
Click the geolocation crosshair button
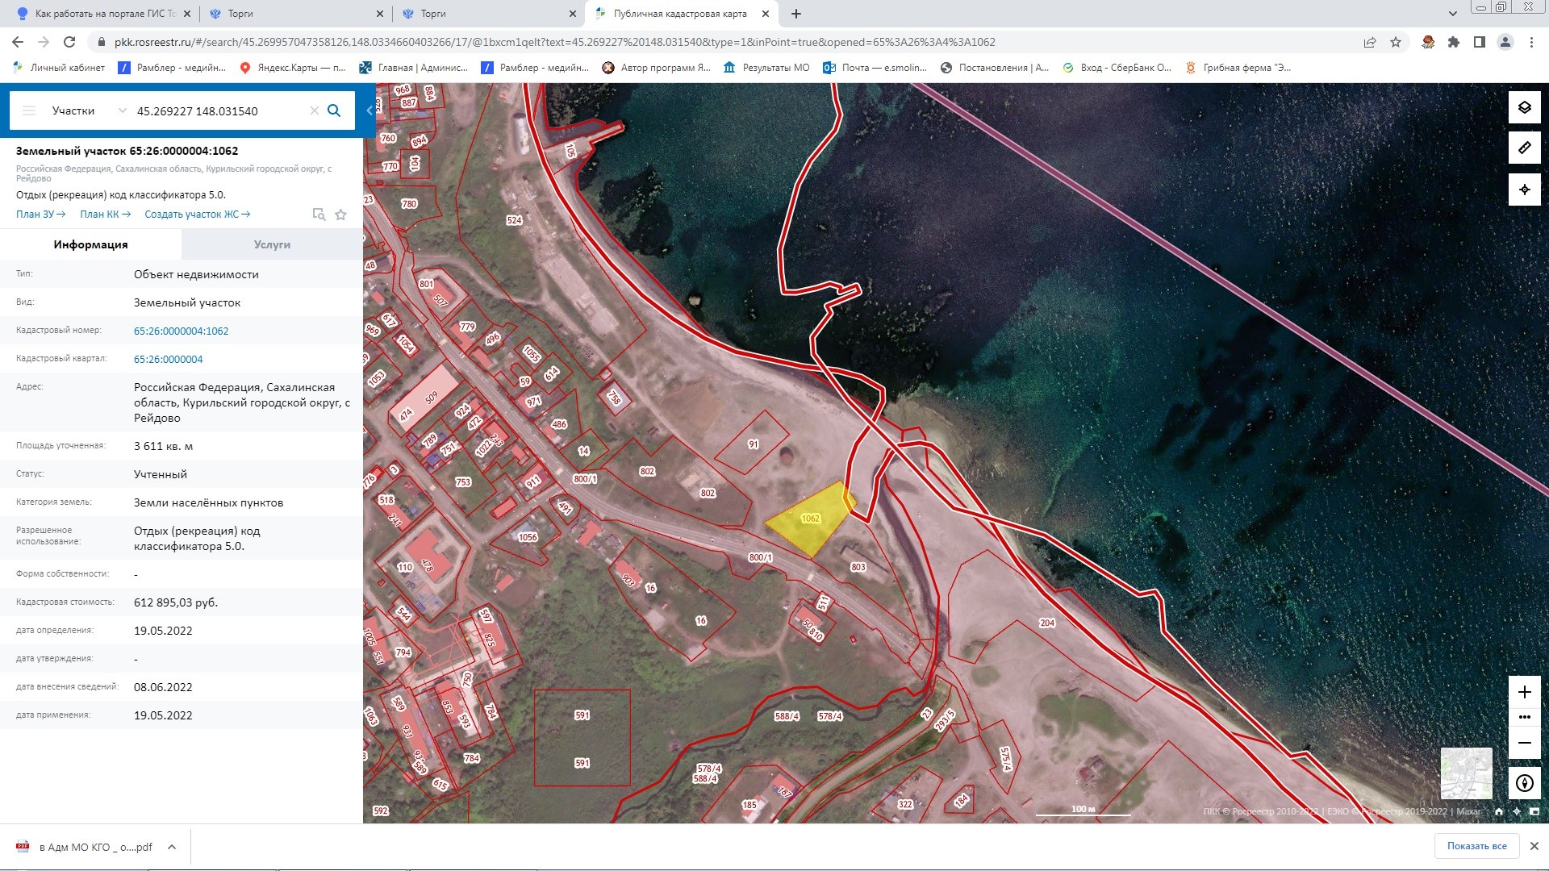click(x=1524, y=190)
